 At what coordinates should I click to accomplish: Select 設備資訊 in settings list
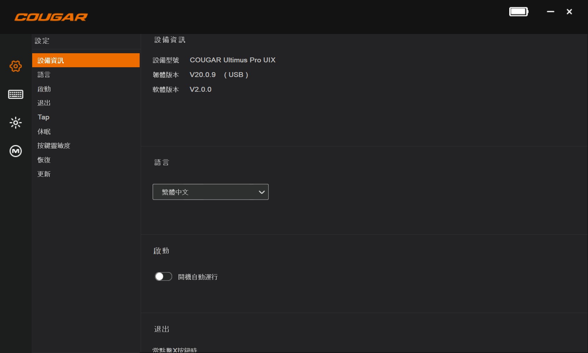pyautogui.click(x=86, y=60)
